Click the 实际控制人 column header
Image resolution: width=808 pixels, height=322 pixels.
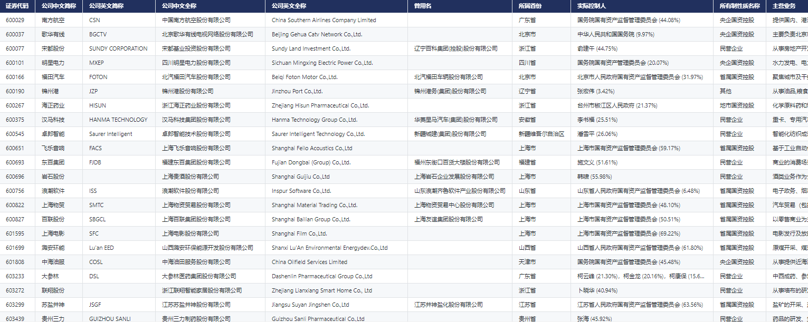(642, 6)
